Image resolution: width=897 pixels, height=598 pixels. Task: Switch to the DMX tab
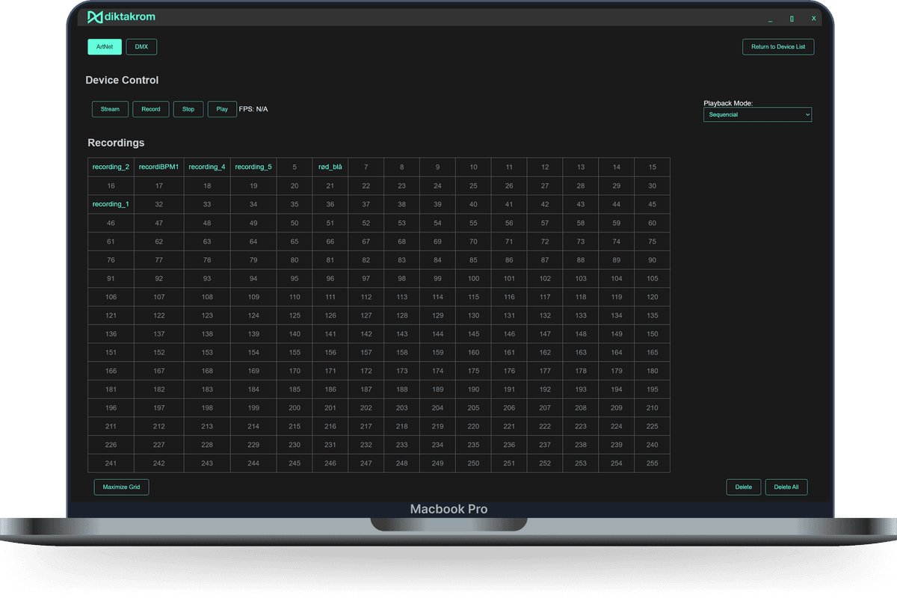[x=141, y=46]
